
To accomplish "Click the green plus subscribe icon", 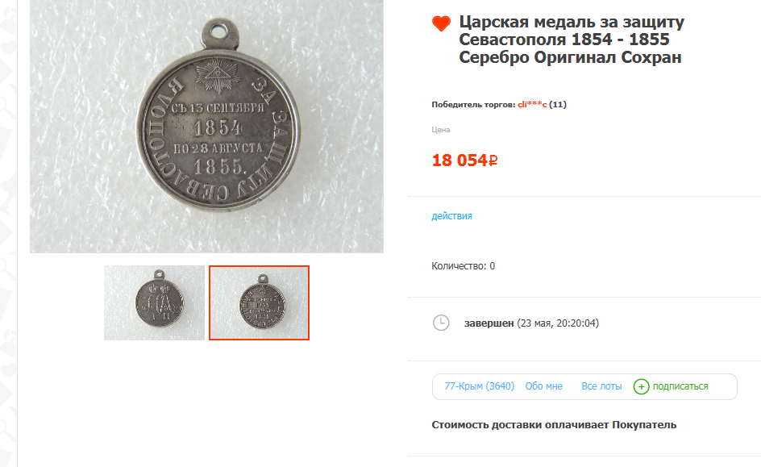I will point(641,386).
